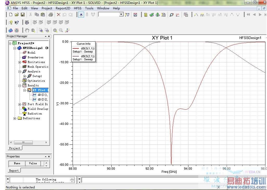Click the Copy toolbar icon
The width and height of the screenshot is (267, 190).
[37, 15]
